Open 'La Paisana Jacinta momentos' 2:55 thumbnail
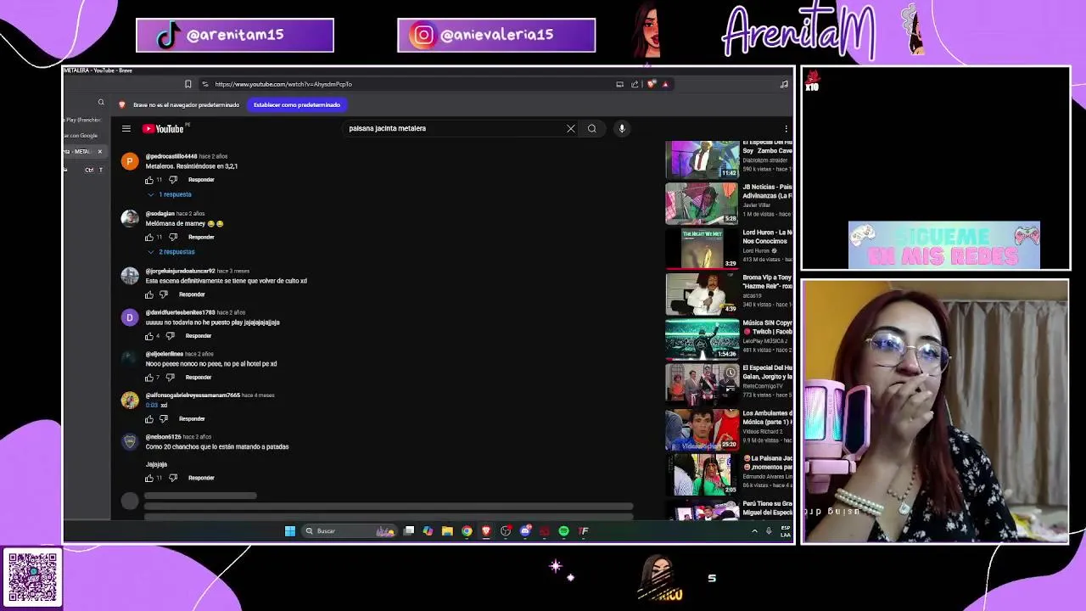This screenshot has height=611, width=1086. [x=703, y=474]
